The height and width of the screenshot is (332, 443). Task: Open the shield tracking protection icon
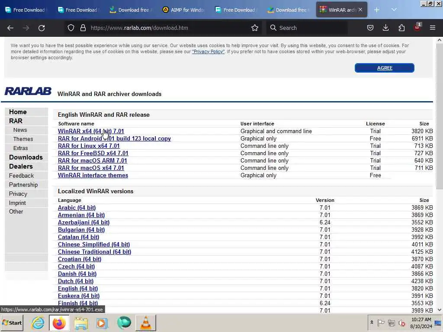tap(71, 28)
